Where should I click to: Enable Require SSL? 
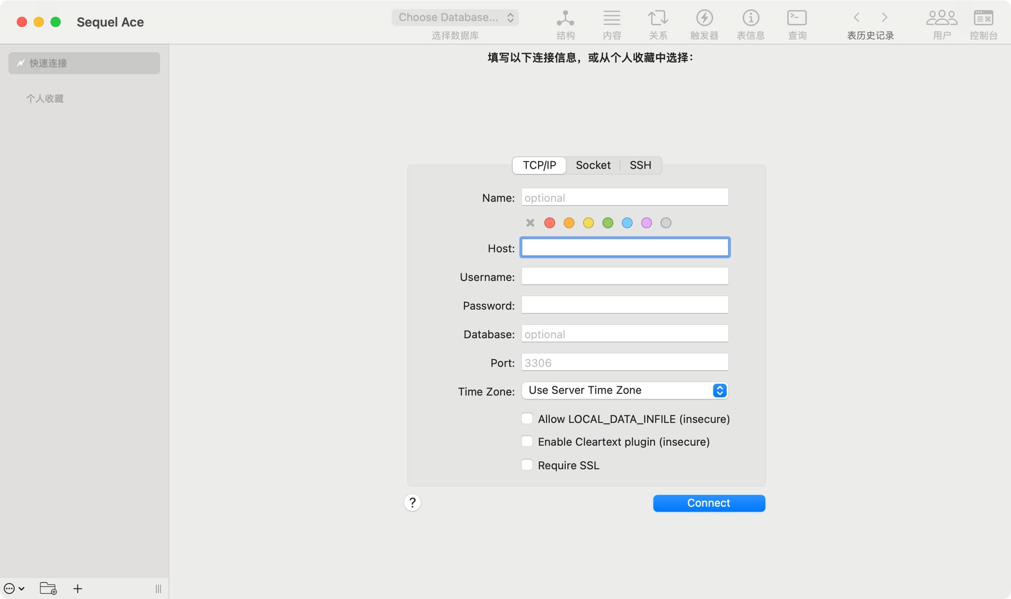click(527, 465)
